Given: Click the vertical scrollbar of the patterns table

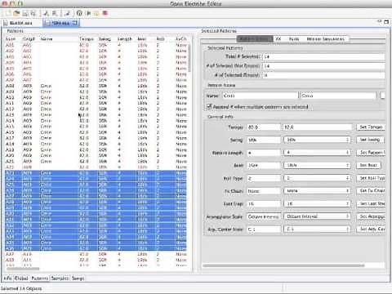Looking at the screenshot, I should click(x=189, y=59).
